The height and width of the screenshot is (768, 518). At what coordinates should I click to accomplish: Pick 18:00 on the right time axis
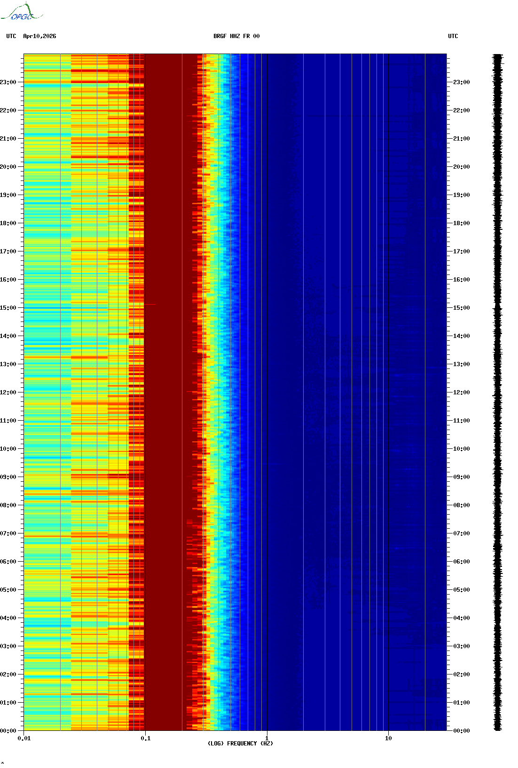(x=462, y=223)
